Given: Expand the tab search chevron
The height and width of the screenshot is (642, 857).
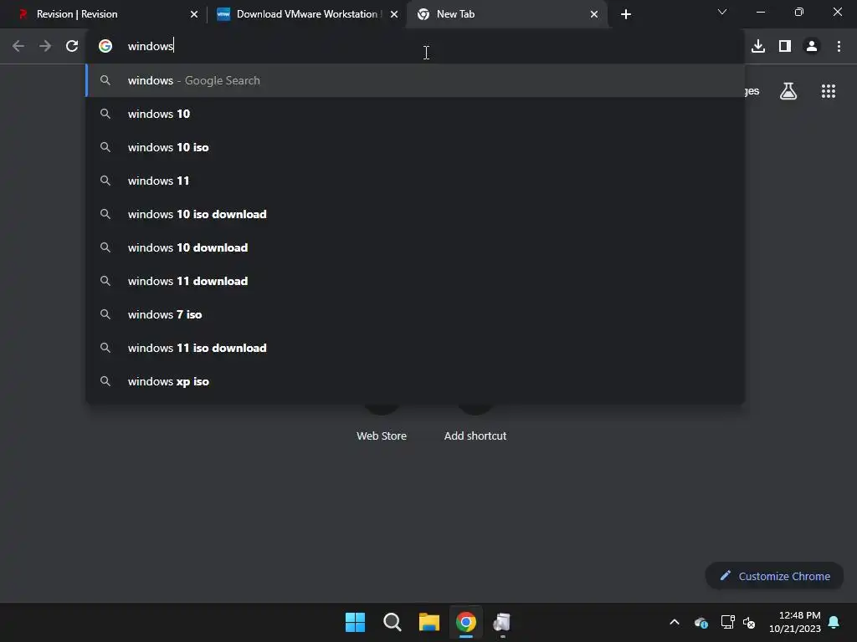Looking at the screenshot, I should click(722, 12).
